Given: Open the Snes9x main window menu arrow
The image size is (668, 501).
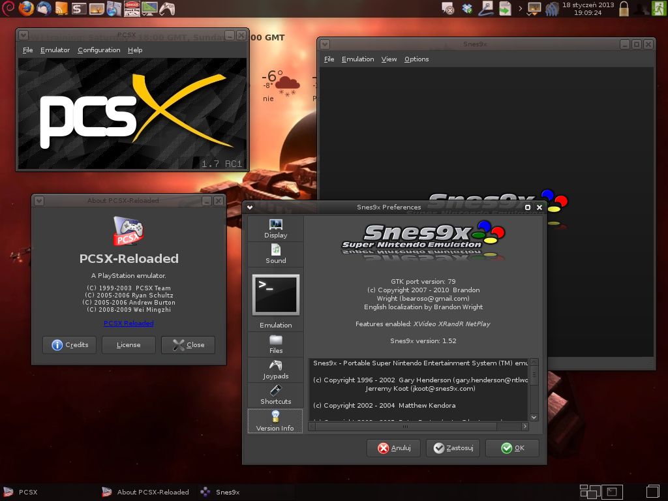Looking at the screenshot, I should [325, 44].
